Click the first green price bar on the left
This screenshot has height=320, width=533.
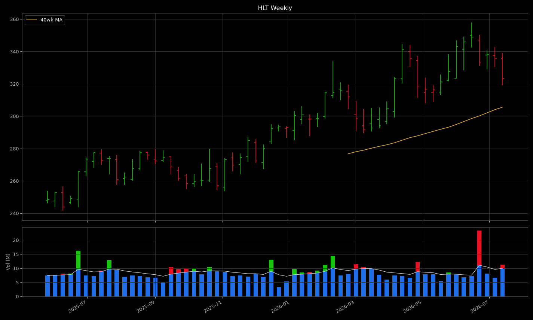(48, 197)
